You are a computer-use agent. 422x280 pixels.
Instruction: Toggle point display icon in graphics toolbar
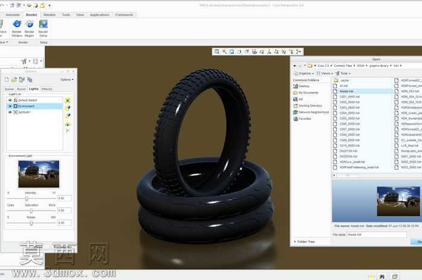(x=276, y=52)
